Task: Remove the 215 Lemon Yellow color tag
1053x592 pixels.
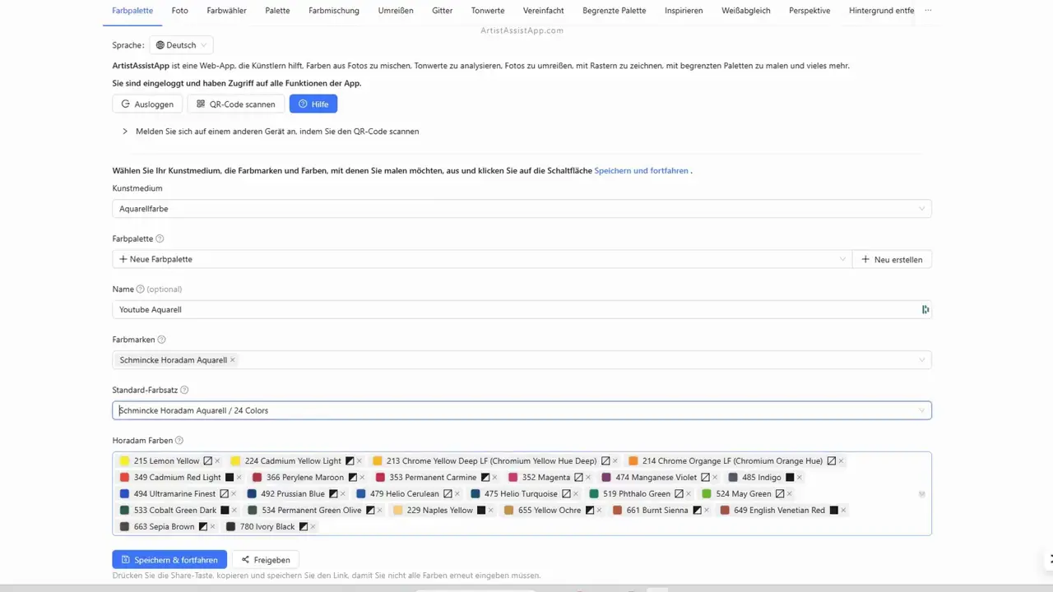Action: pos(217,461)
